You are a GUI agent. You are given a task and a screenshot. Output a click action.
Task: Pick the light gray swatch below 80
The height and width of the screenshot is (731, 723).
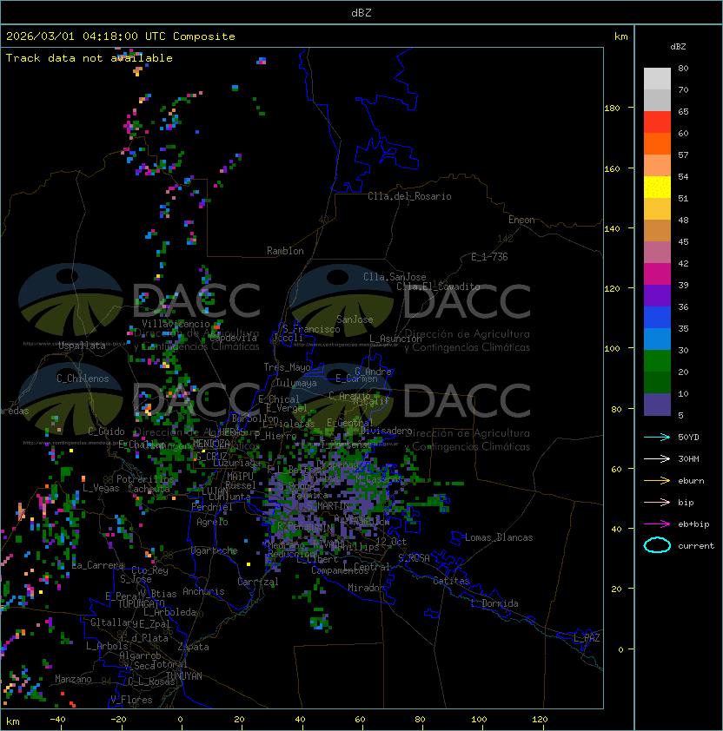pos(657,78)
